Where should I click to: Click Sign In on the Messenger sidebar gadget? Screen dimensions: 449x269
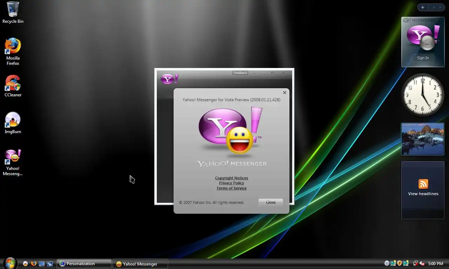tap(423, 58)
